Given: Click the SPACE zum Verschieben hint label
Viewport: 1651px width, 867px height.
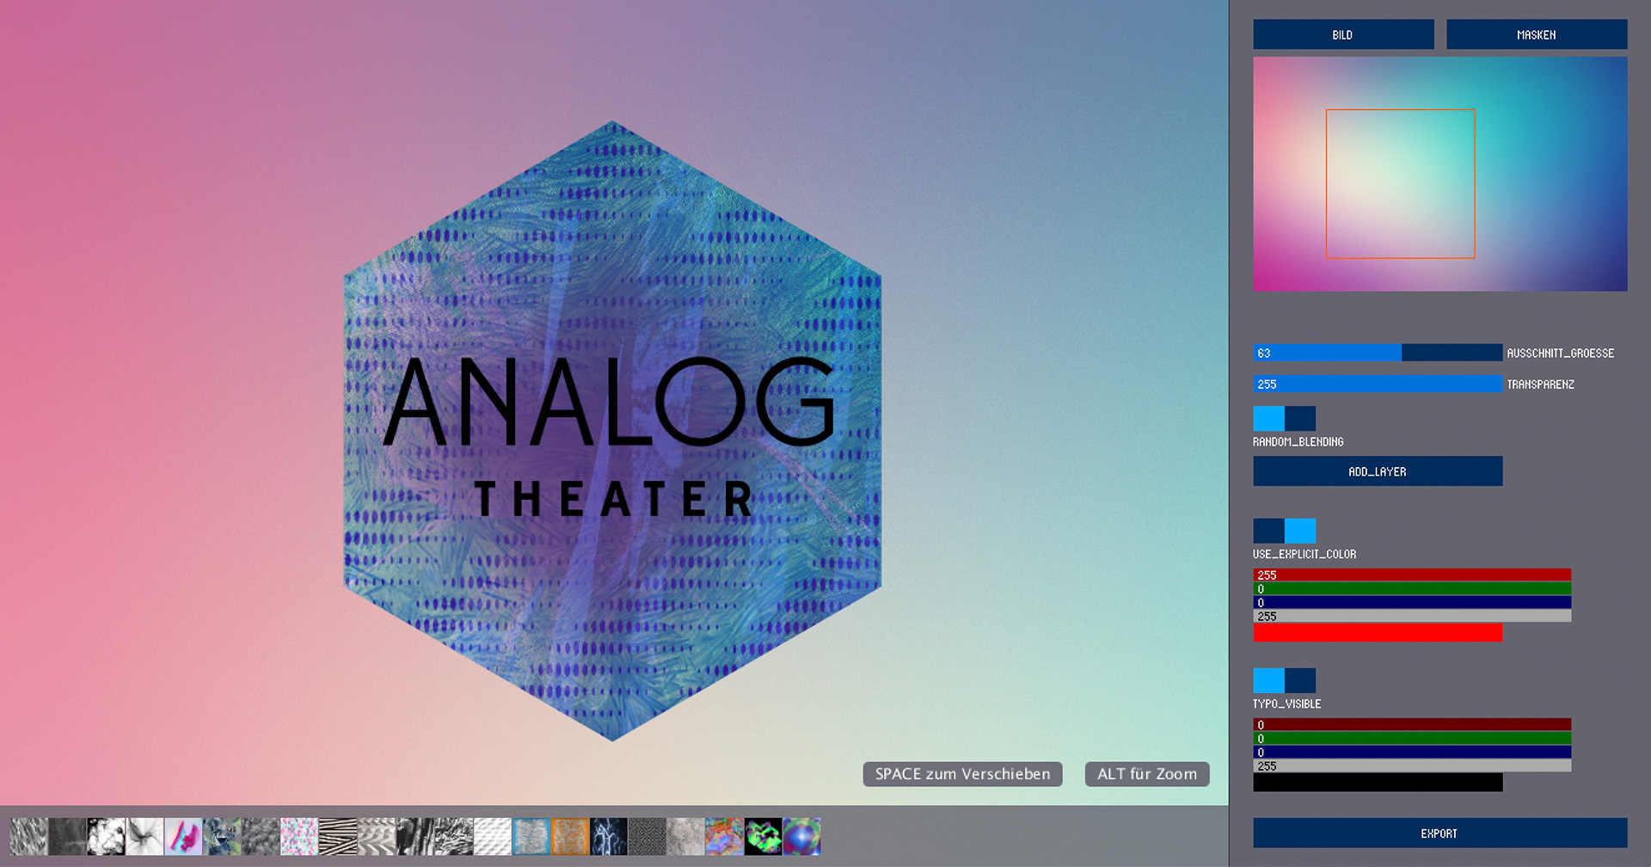Looking at the screenshot, I should pos(963,774).
